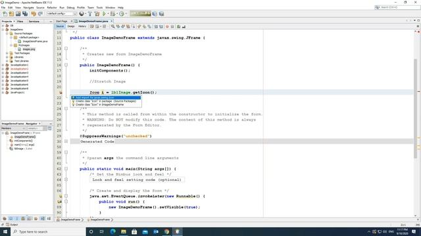Click the memory usage garbage collection bar
421x236 pixels.
(x=140, y=14)
